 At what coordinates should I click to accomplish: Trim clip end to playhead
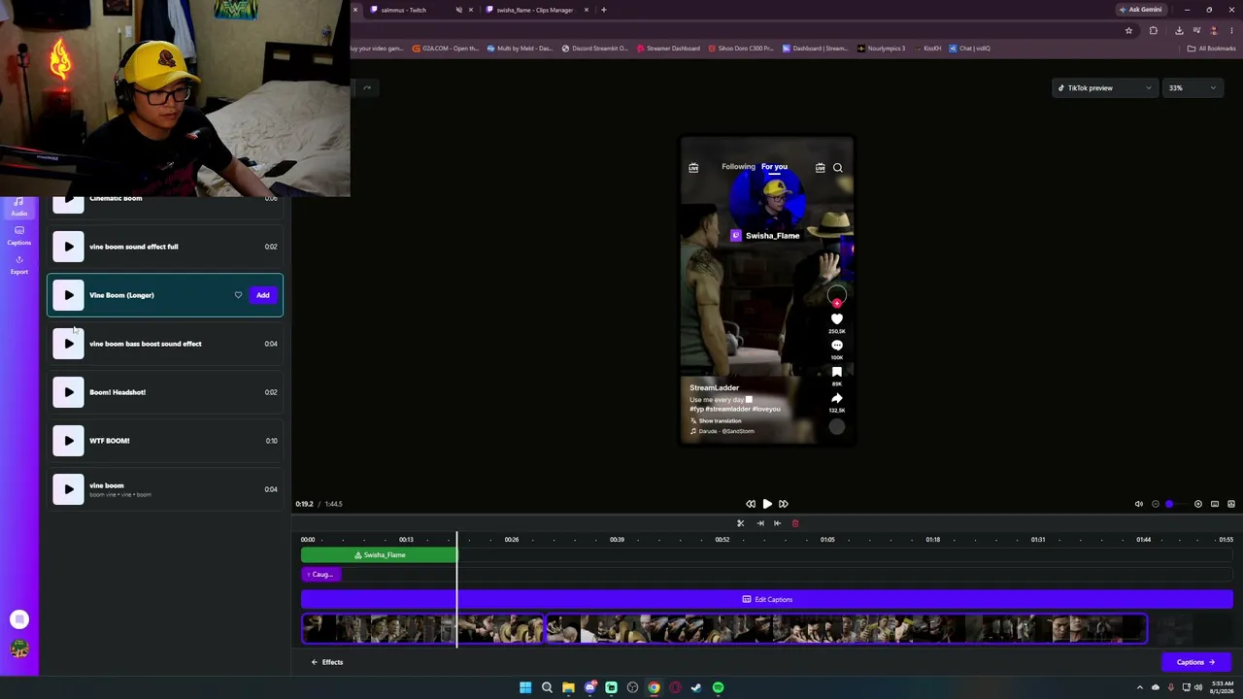pos(760,523)
